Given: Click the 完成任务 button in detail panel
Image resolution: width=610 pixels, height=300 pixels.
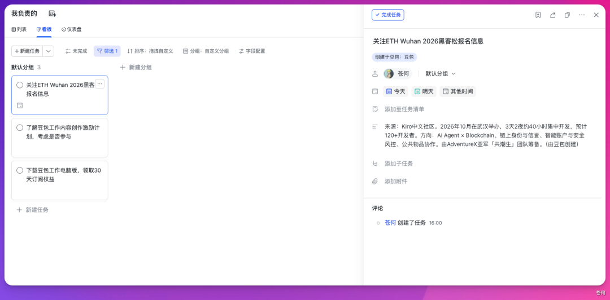Looking at the screenshot, I should tap(388, 15).
